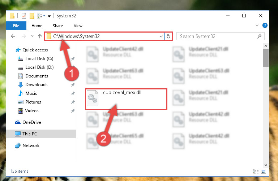The height and width of the screenshot is (181, 278).
Task: Click the search magnifier icon
Action: pos(259,36)
